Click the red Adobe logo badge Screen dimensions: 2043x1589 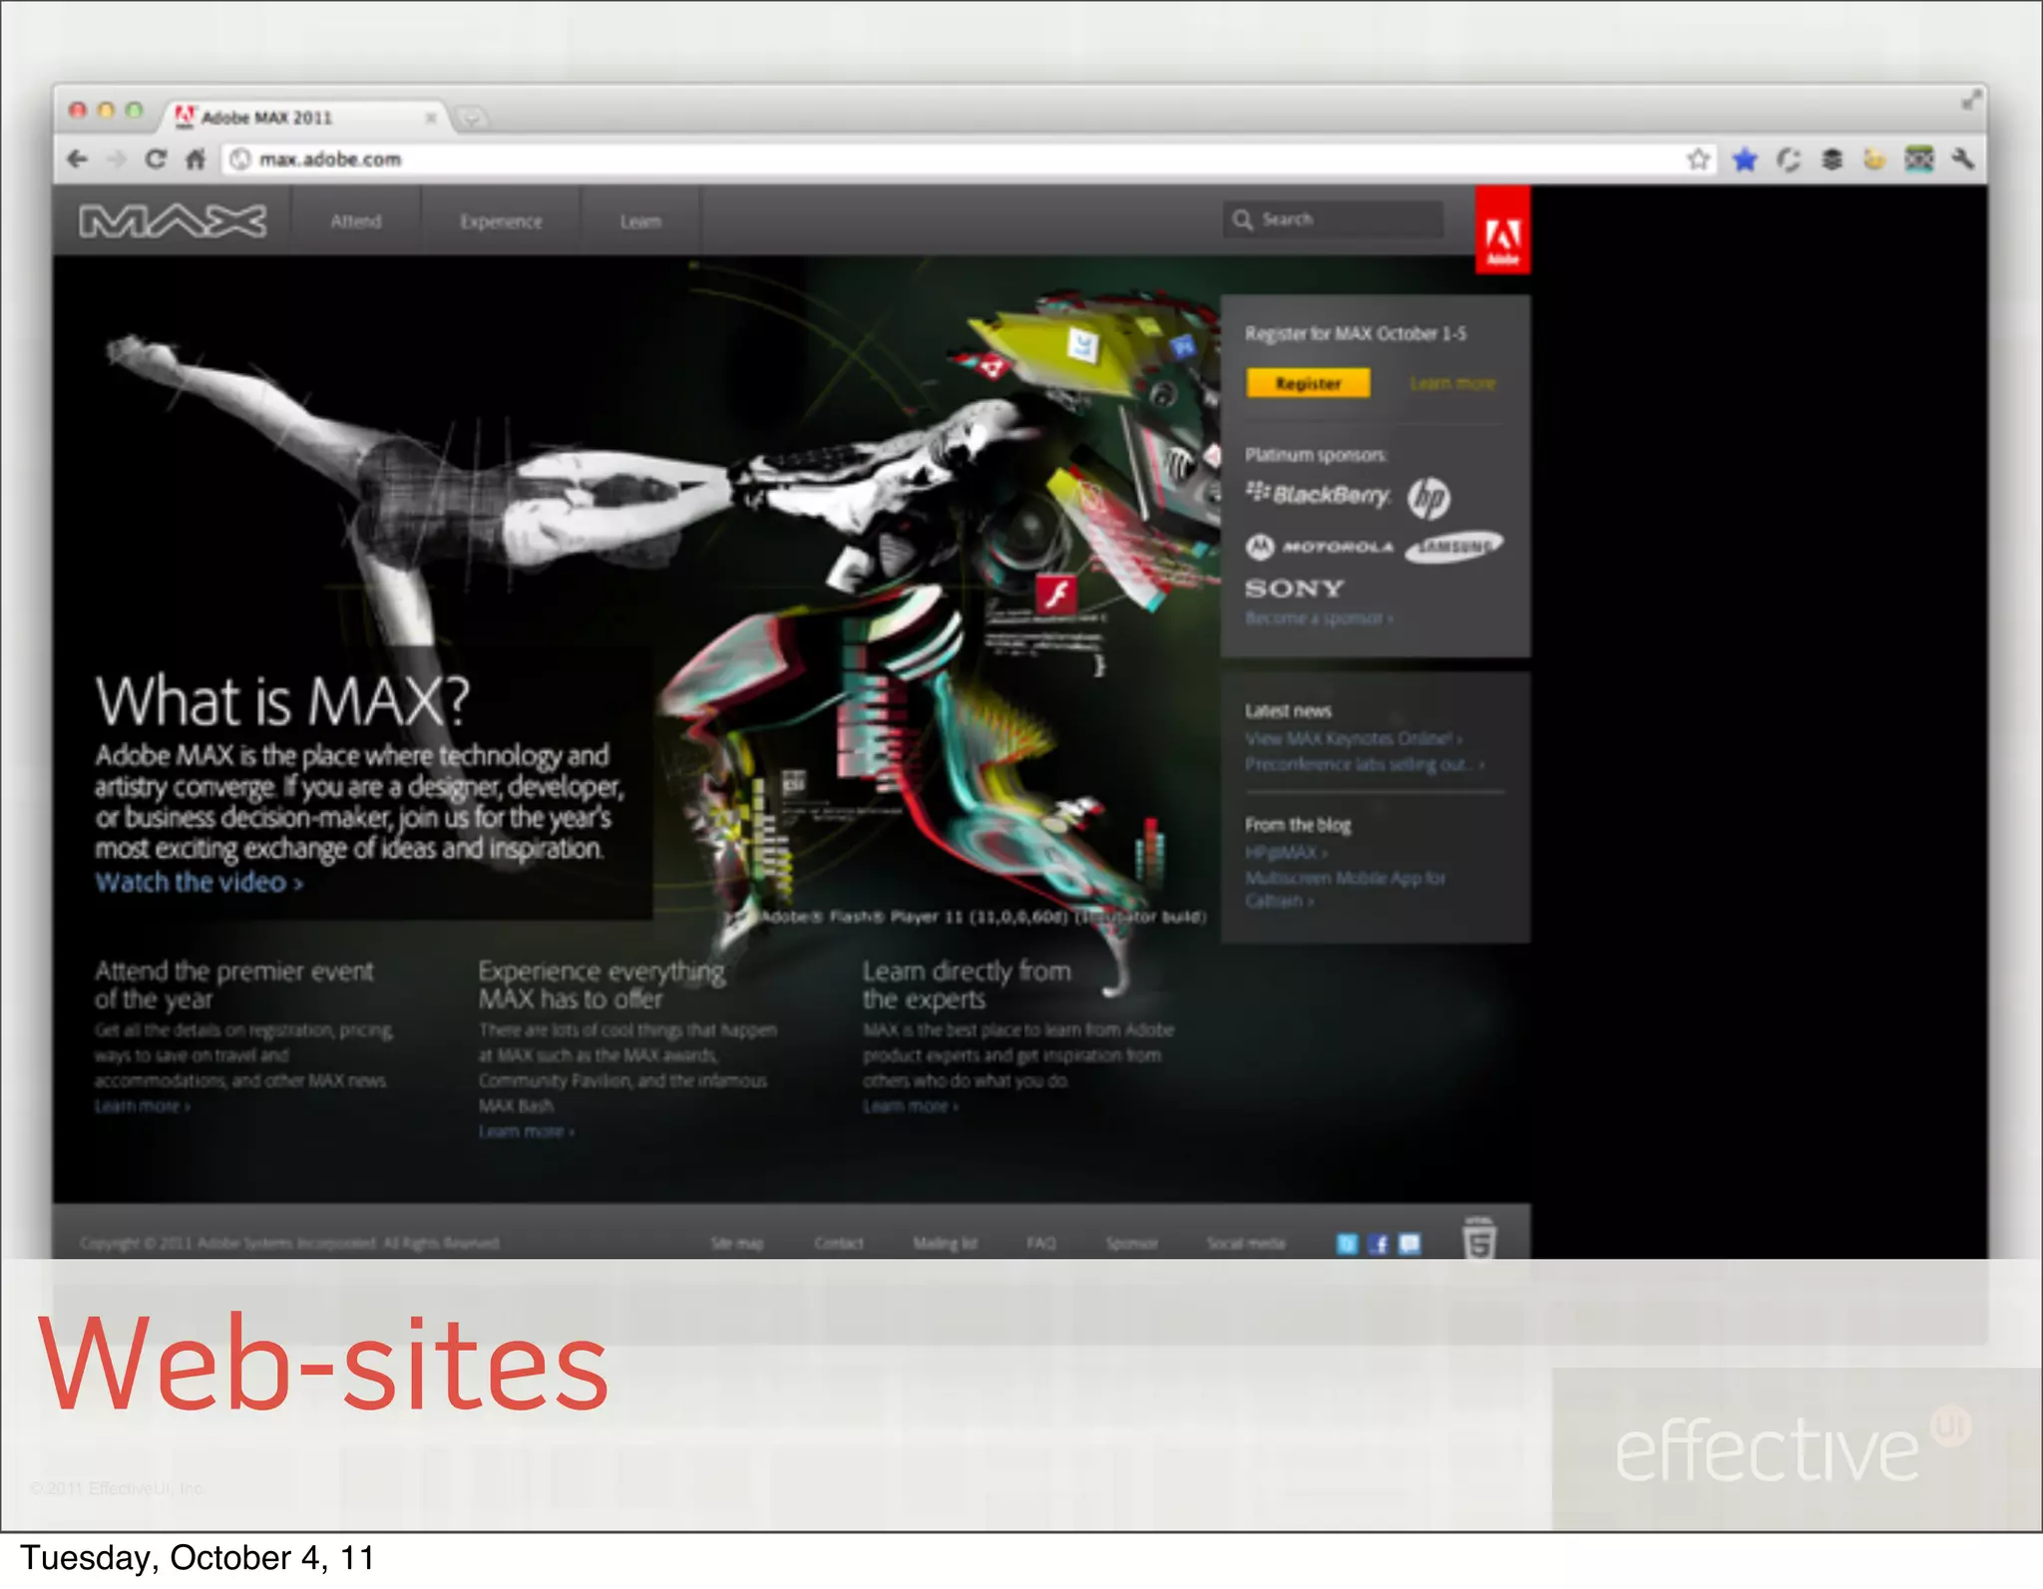(x=1502, y=231)
